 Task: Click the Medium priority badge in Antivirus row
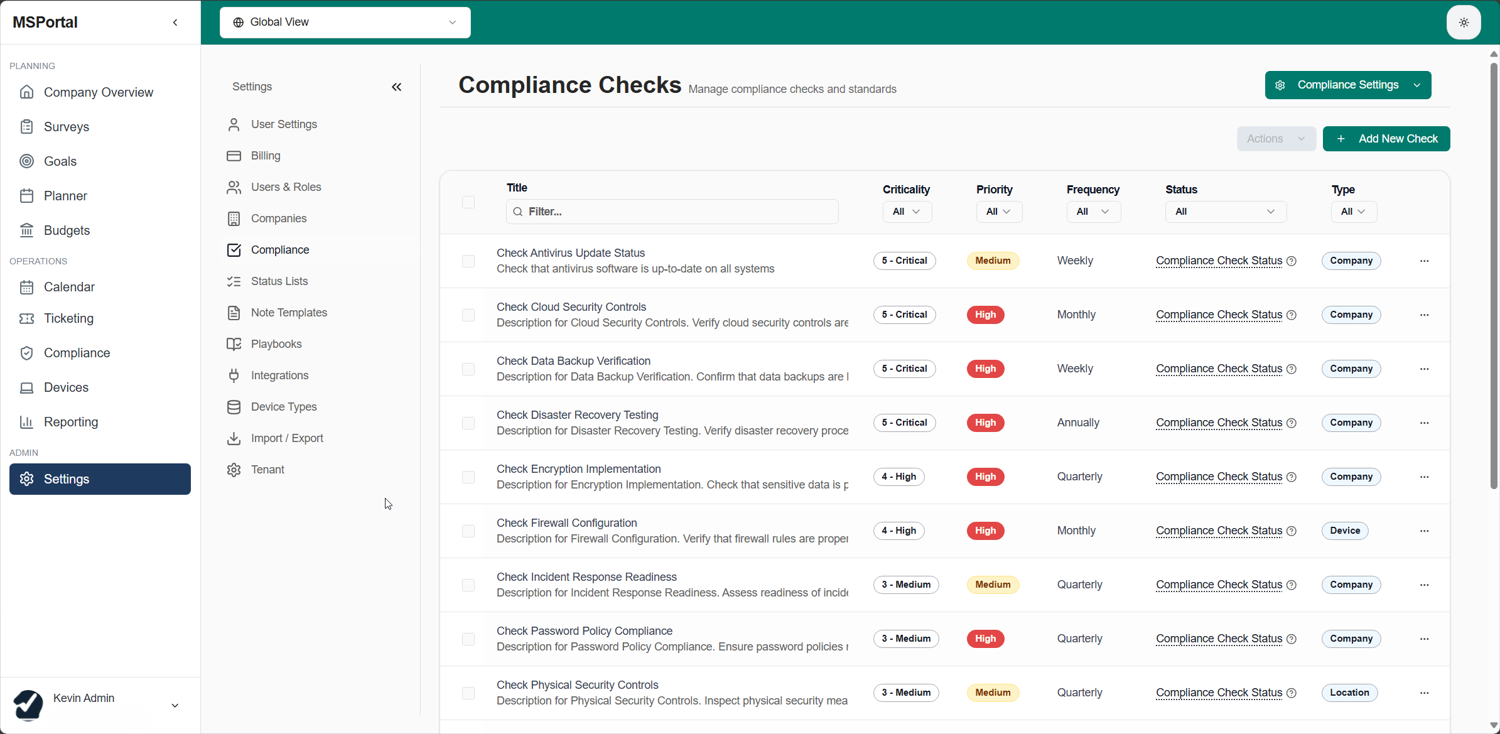[x=993, y=261]
